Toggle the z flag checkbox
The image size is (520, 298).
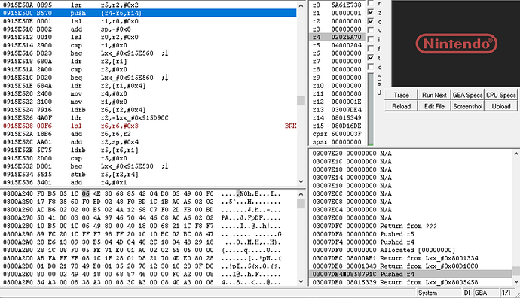(371, 12)
